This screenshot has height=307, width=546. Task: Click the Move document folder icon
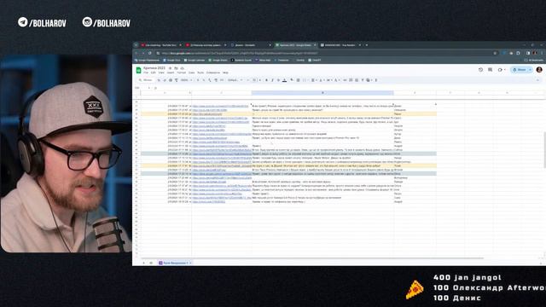[176, 68]
